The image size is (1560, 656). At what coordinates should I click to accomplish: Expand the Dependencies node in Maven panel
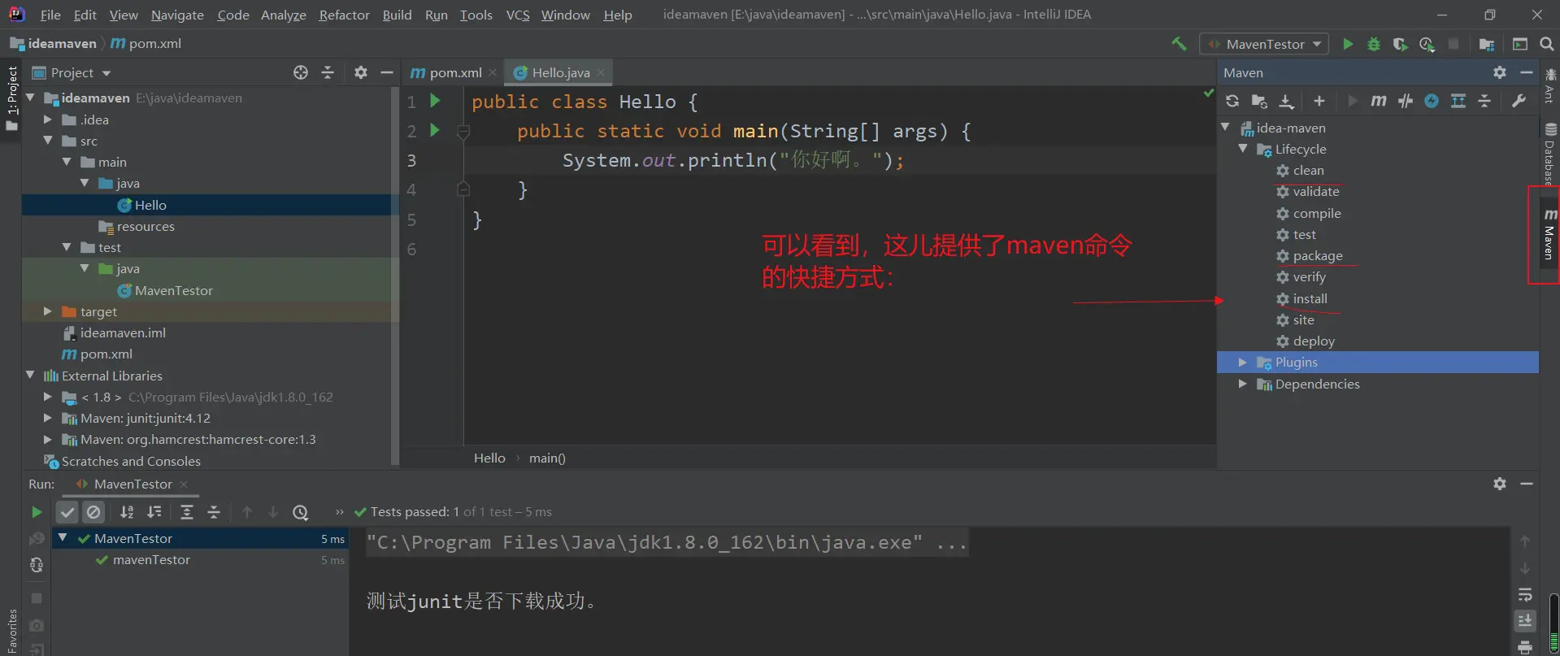click(1243, 384)
